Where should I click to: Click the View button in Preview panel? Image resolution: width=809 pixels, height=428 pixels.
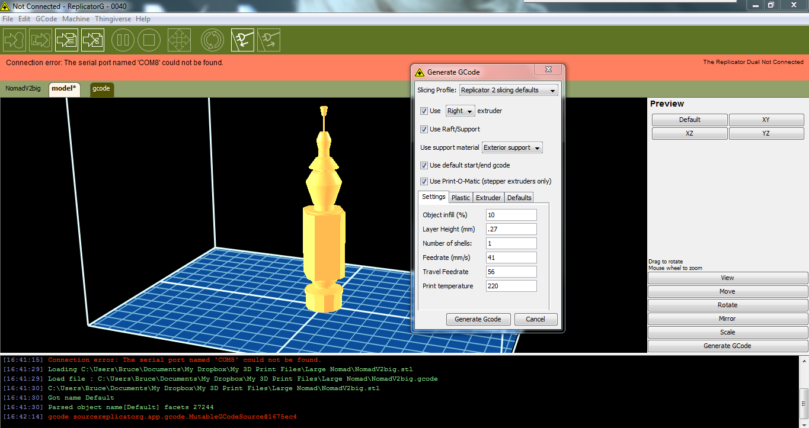coord(728,278)
